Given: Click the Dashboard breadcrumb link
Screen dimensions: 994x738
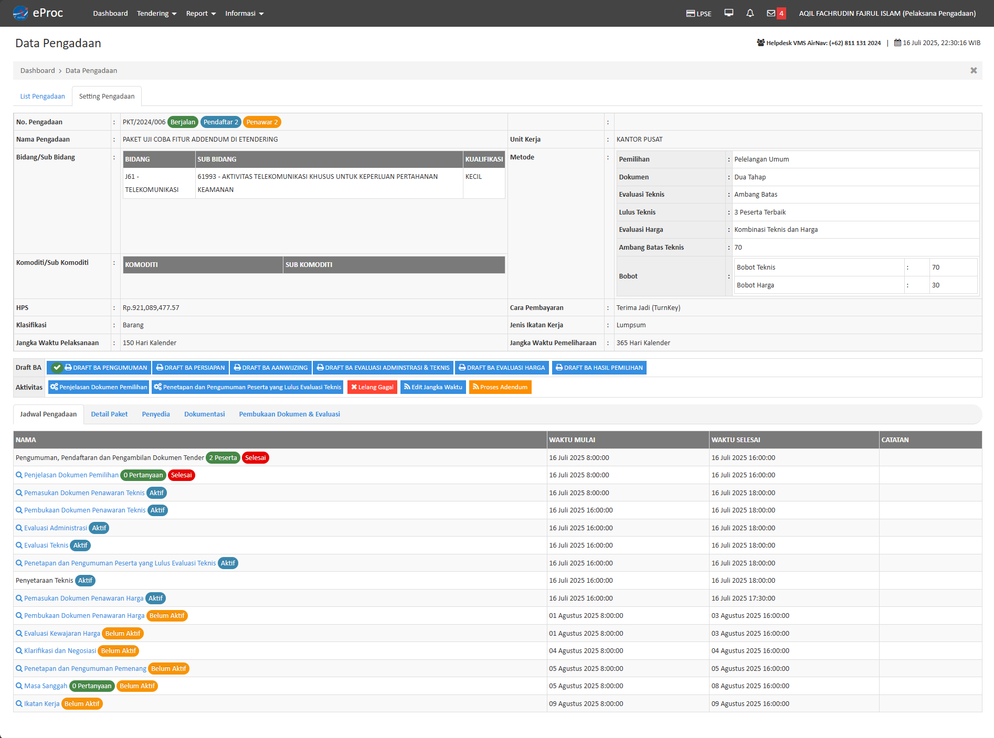Looking at the screenshot, I should tap(37, 71).
